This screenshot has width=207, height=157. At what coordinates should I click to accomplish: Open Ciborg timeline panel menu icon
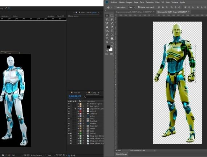pyautogui.click(x=98, y=93)
